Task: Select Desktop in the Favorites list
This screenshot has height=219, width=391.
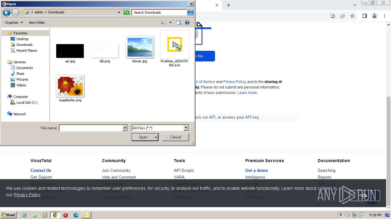Action: (22, 39)
